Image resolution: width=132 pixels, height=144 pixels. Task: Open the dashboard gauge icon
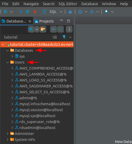80,12
